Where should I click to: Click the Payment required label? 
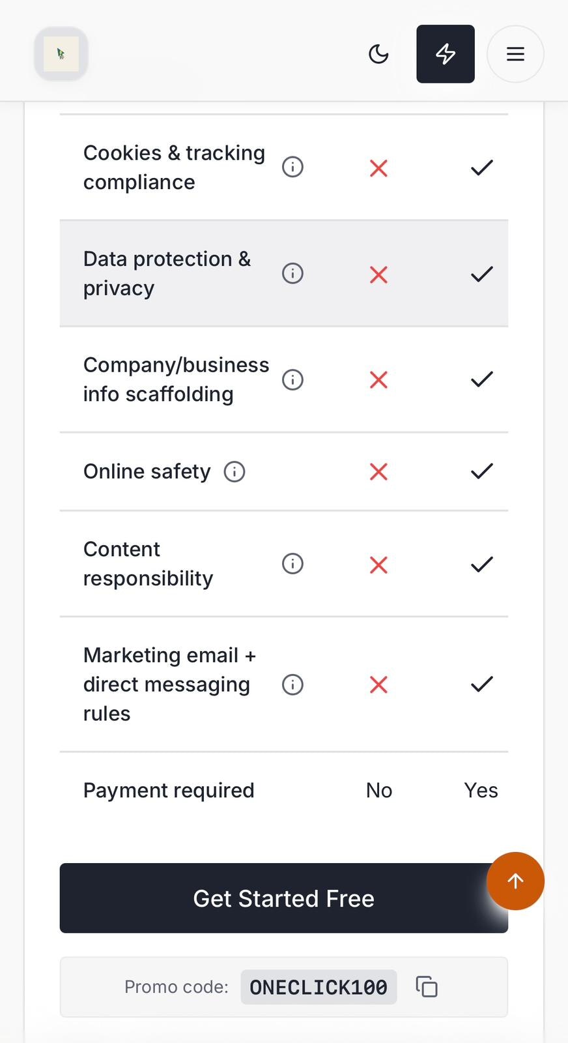click(x=169, y=790)
